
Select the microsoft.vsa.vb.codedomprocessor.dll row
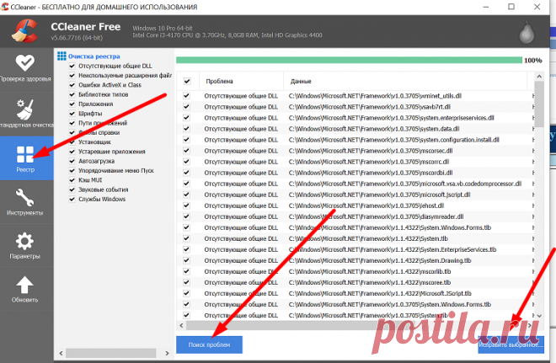pyautogui.click(x=355, y=184)
